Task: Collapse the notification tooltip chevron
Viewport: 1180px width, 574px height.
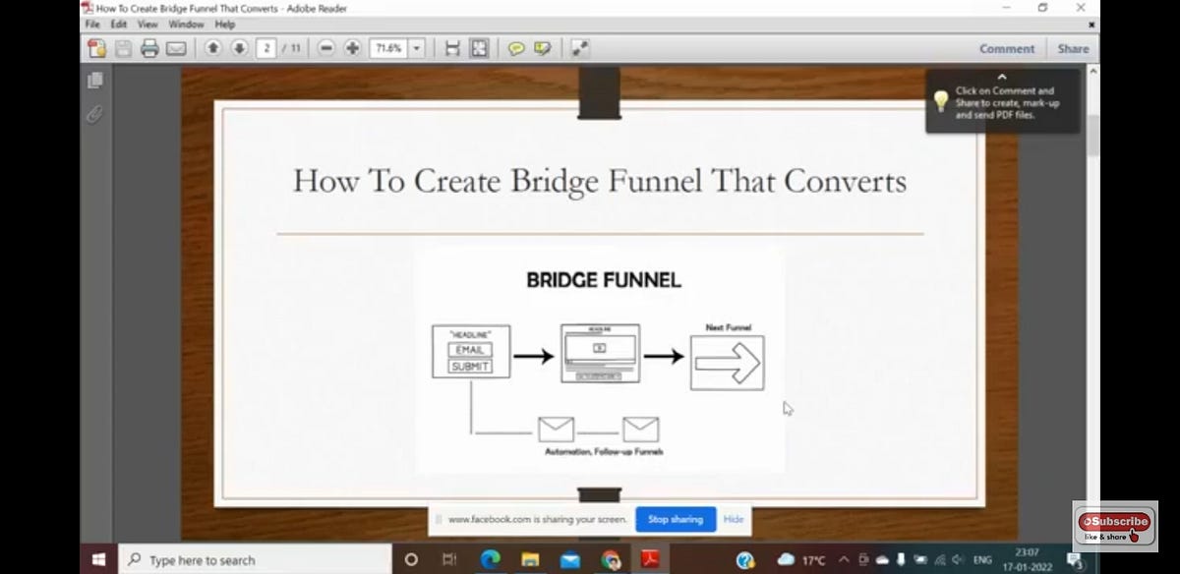Action: click(1002, 76)
